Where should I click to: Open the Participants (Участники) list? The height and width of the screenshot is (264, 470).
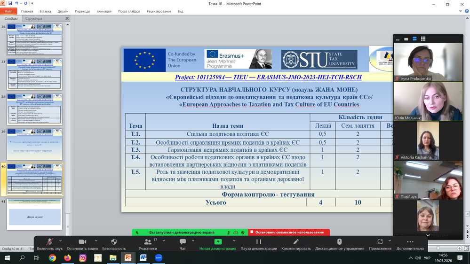147,242
